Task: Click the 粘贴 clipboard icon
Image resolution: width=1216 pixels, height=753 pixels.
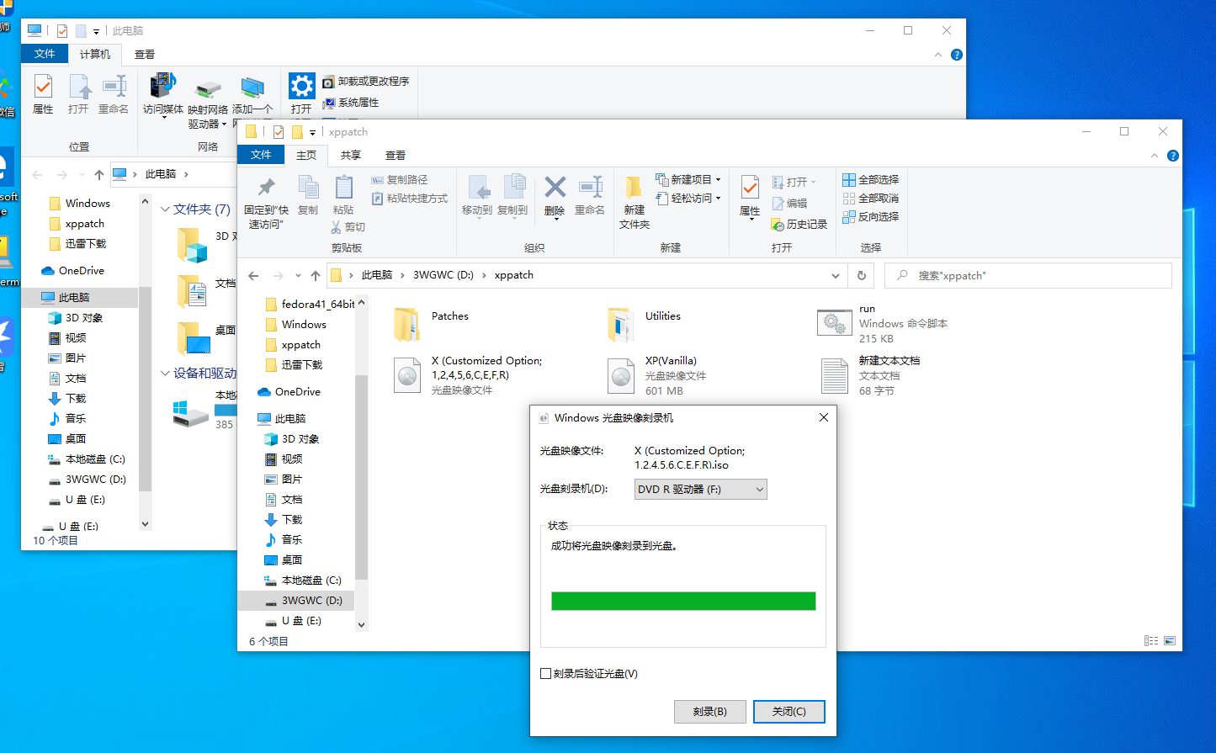Action: pos(343,187)
